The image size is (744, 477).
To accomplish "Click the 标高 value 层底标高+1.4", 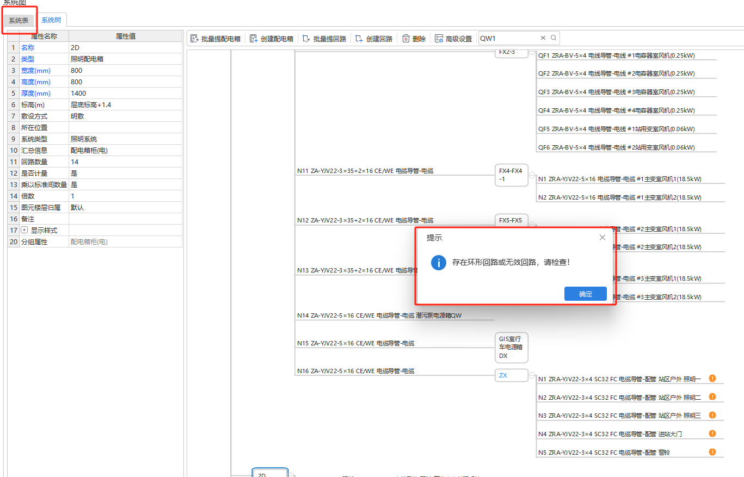I will click(x=126, y=104).
